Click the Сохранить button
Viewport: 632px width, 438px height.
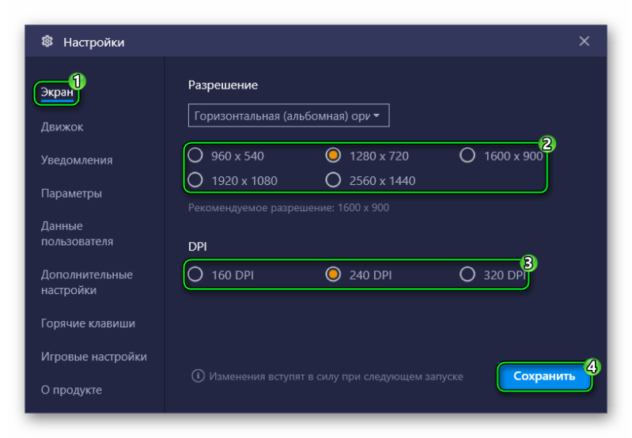[544, 376]
